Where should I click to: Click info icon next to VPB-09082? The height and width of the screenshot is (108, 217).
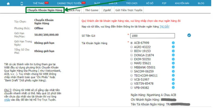pyautogui.click(x=173, y=88)
